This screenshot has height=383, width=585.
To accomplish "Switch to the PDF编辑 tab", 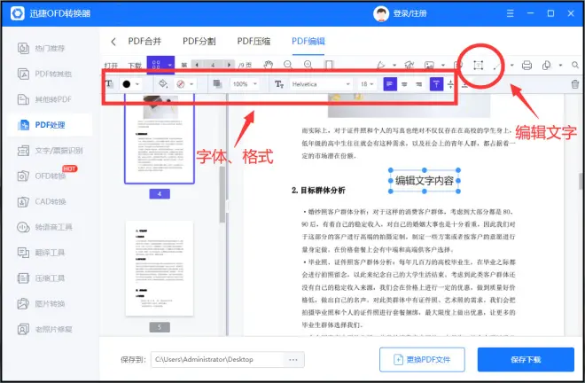I will coord(308,41).
